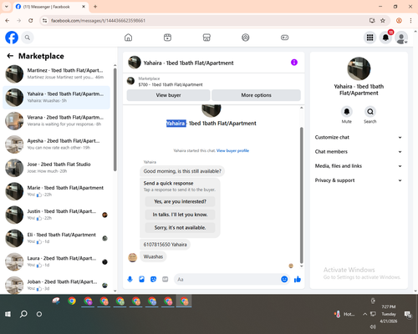Screen dimensions: 418x334
Task: Attach a photo using the image icon
Action: [x=142, y=279]
